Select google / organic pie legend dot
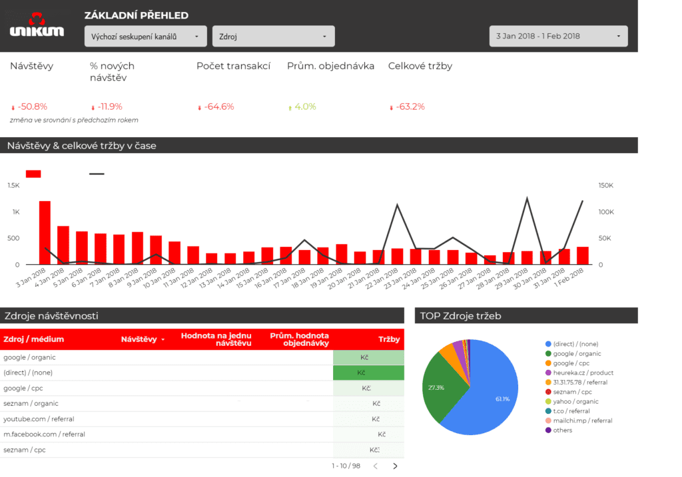This screenshot has height=477, width=682. click(548, 354)
